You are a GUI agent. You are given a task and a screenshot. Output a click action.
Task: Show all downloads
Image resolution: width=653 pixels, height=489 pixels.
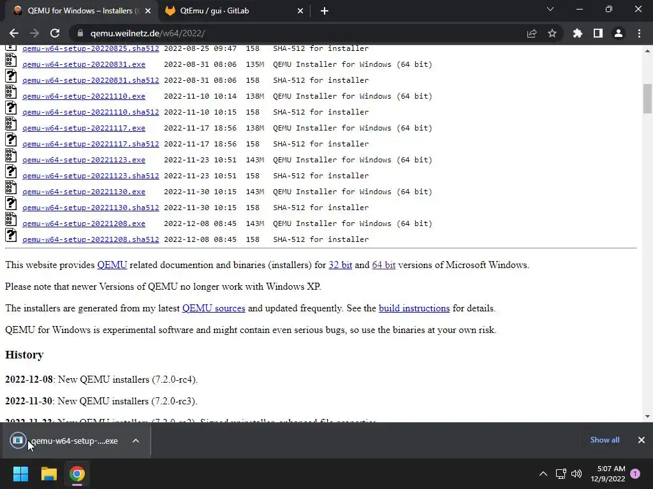coord(605,440)
